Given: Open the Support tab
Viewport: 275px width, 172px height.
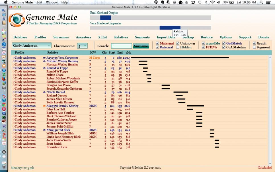Looking at the screenshot, I should (245, 37).
